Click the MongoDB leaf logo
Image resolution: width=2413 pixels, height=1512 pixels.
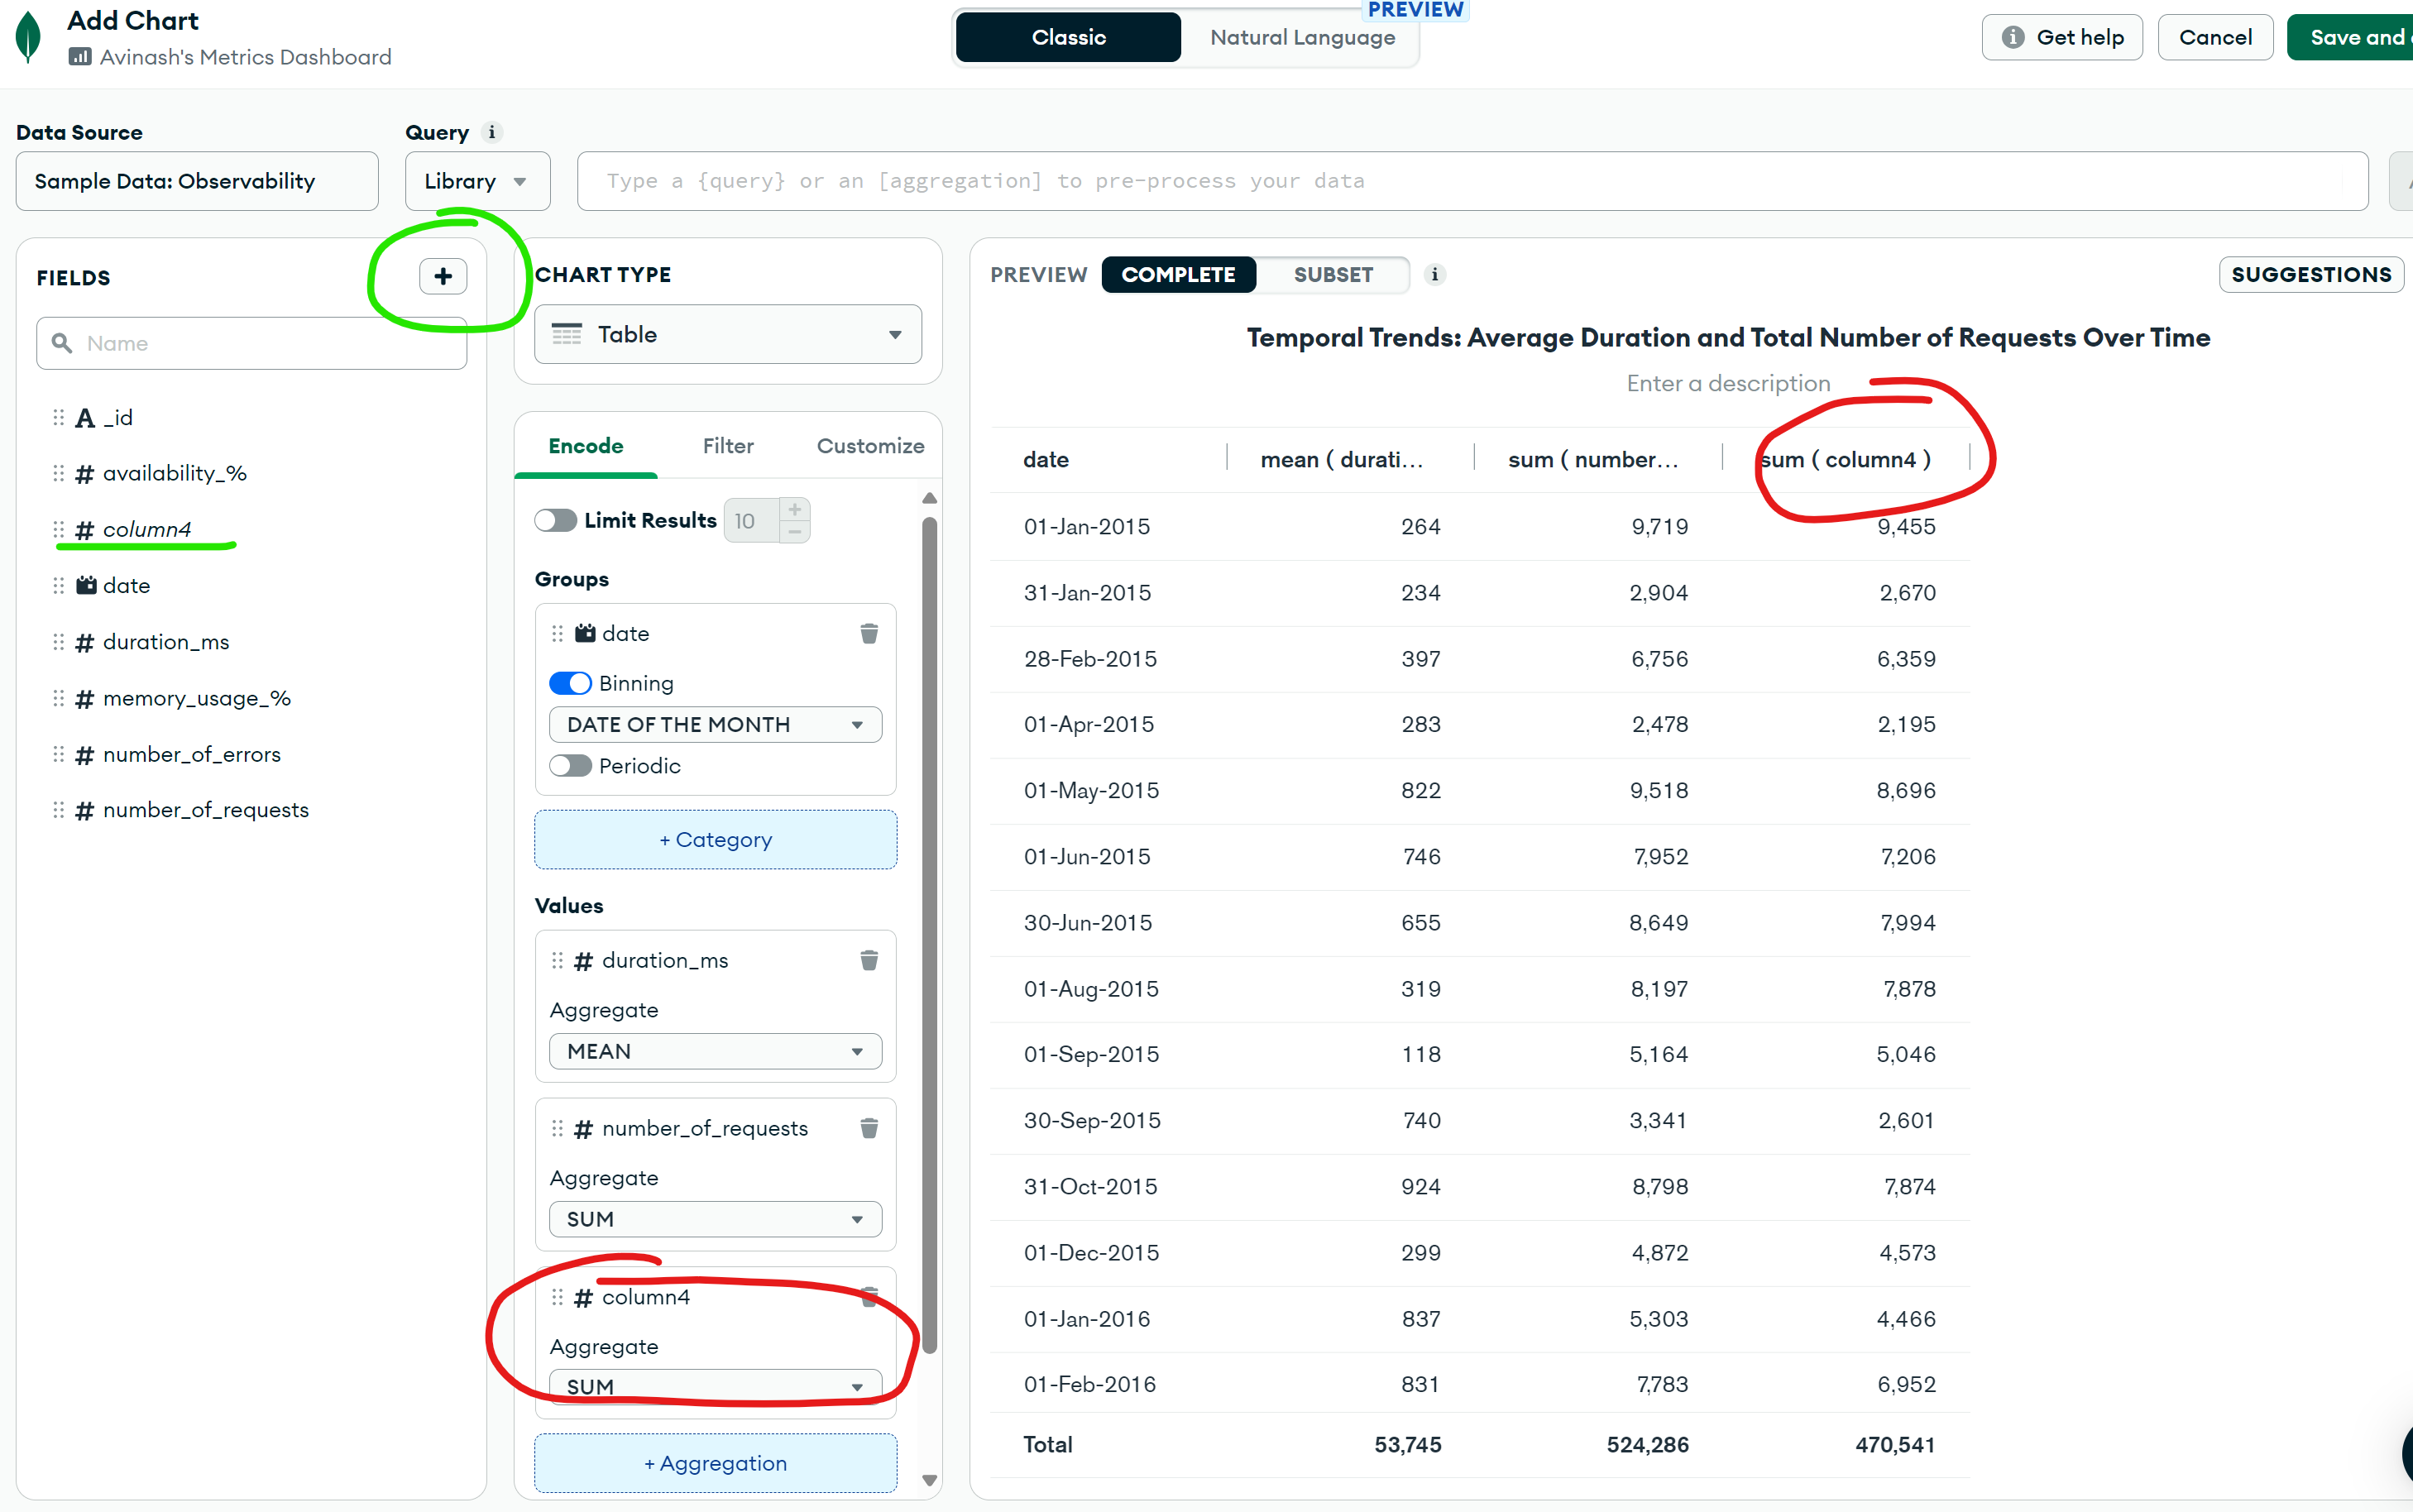[x=28, y=38]
